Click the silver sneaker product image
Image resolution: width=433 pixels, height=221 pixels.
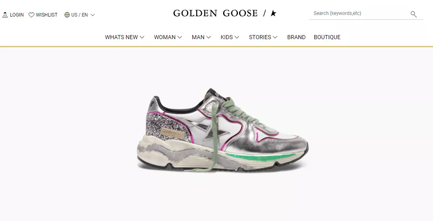[x=223, y=130]
